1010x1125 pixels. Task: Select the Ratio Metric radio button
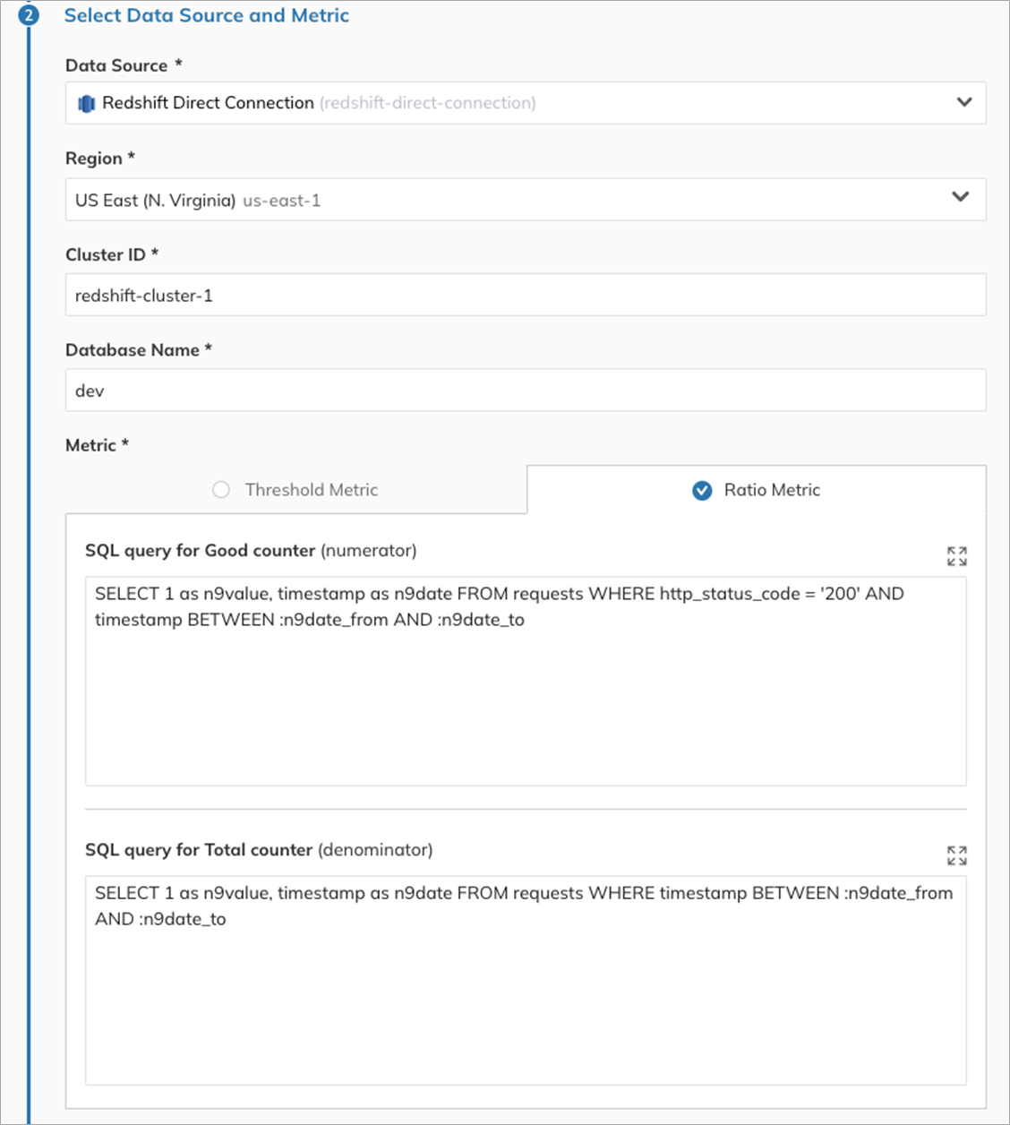[702, 490]
